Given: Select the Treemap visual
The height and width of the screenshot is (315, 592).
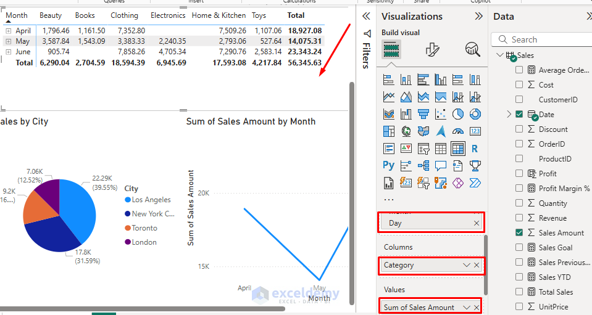Looking at the screenshot, I should pos(388,131).
